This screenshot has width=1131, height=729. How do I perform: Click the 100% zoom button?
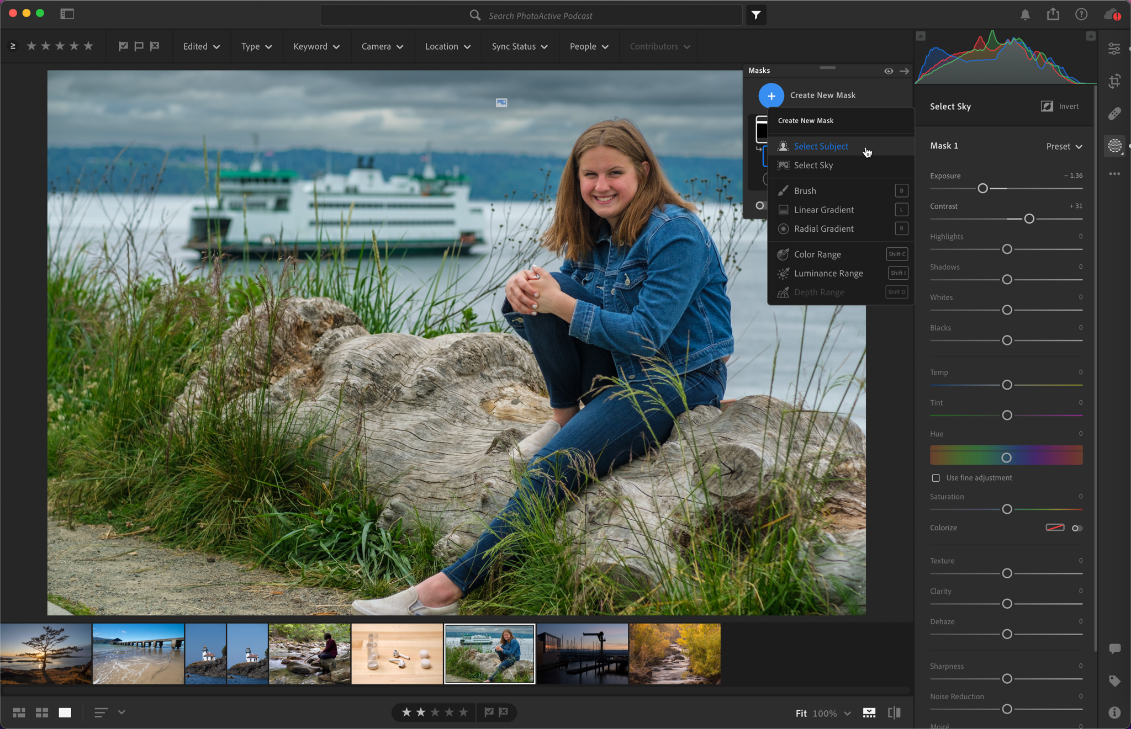825,714
